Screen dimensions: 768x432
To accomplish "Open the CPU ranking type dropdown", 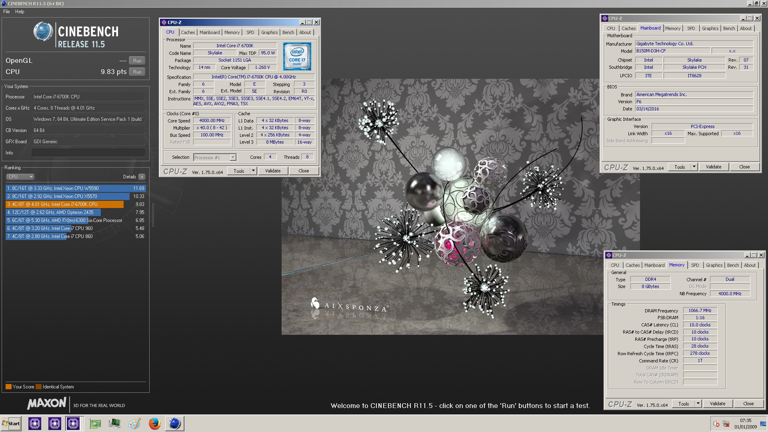I will 20,177.
